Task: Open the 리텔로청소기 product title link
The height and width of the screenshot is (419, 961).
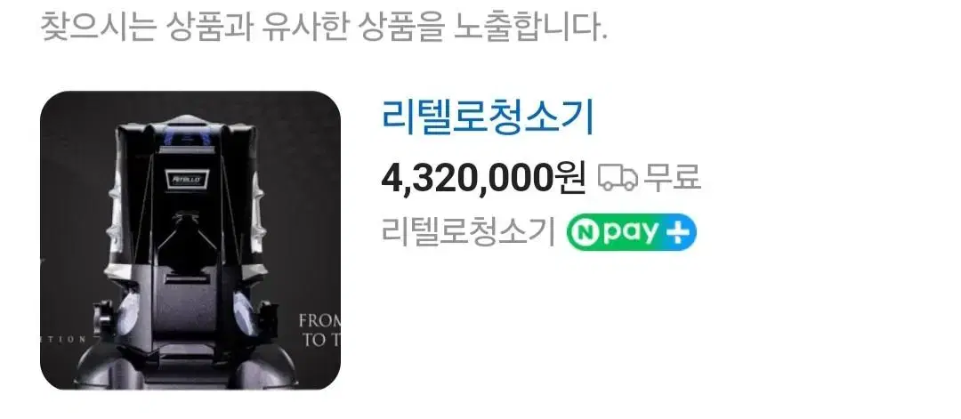Action: 488,117
